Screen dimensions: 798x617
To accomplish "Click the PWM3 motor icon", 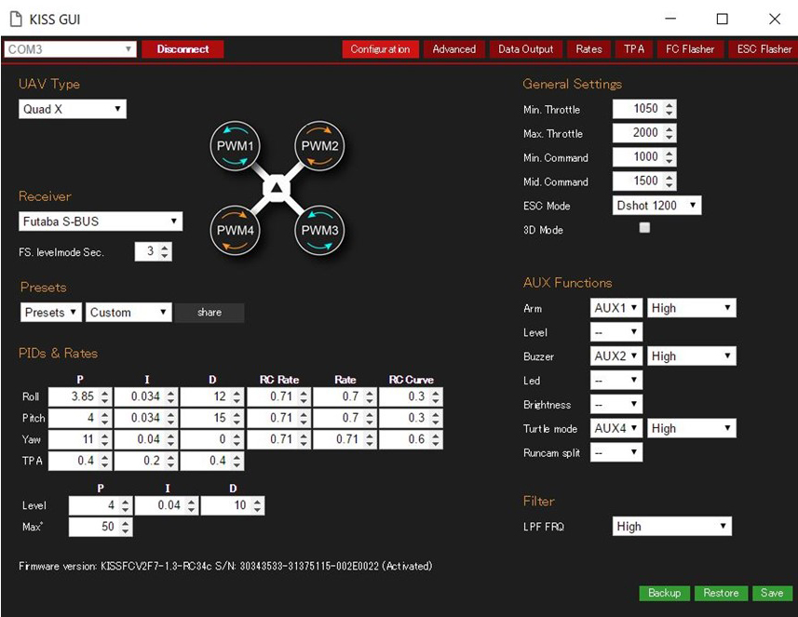I will tap(319, 231).
